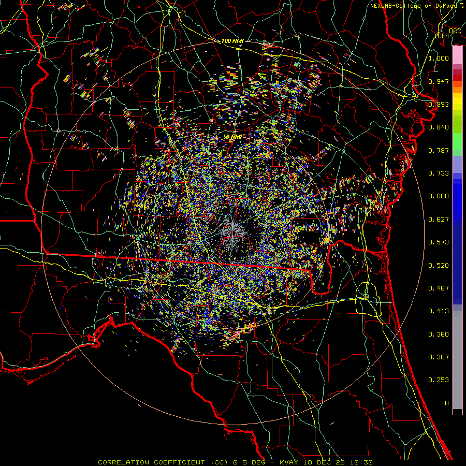
Task: Select the 50 NMI range ring label
Action: [x=232, y=137]
